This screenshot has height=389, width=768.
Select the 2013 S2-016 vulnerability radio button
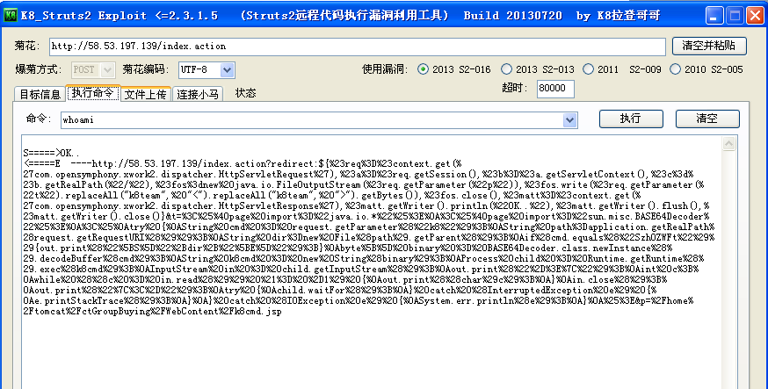point(423,69)
